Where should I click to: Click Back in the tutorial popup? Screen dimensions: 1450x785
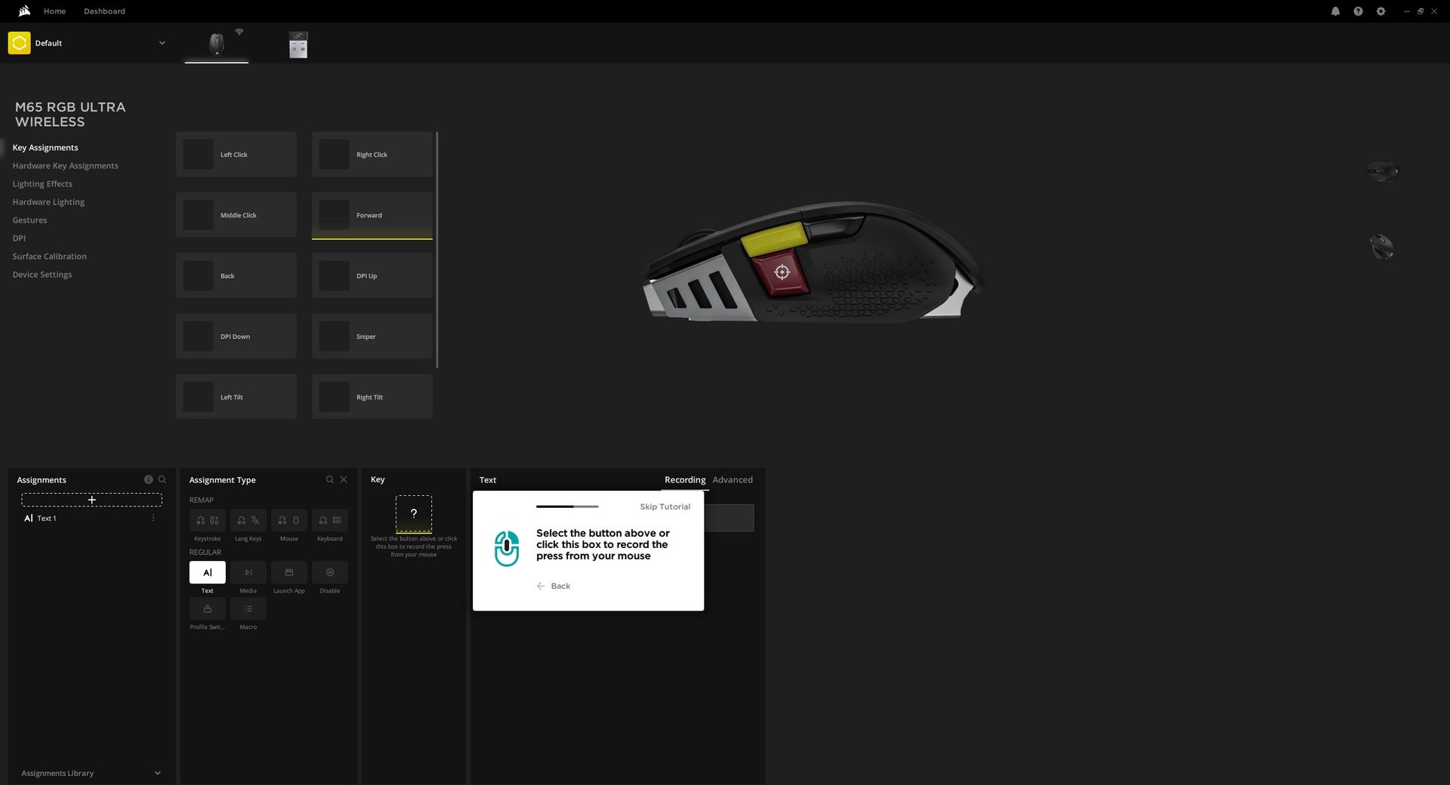[554, 586]
